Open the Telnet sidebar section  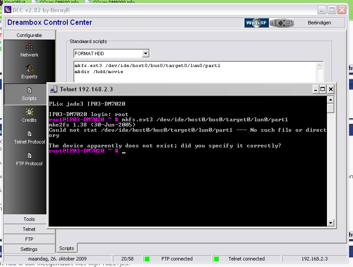pyautogui.click(x=29, y=229)
